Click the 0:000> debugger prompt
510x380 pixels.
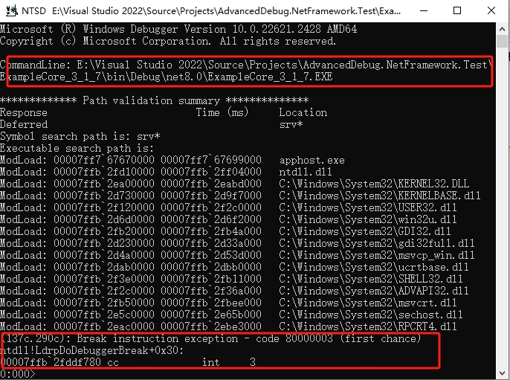point(17,374)
